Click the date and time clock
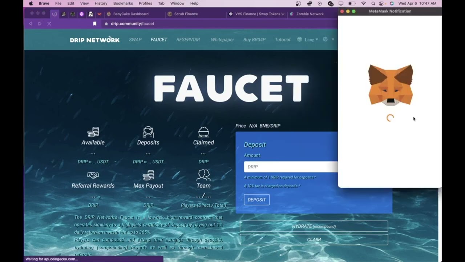Screen dimensions: 465x262 [417, 3]
